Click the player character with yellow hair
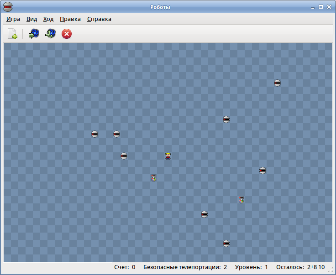The width and height of the screenshot is (336, 275). (168, 156)
